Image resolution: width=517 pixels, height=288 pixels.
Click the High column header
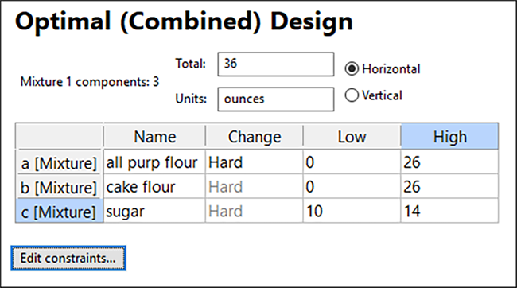pyautogui.click(x=449, y=137)
